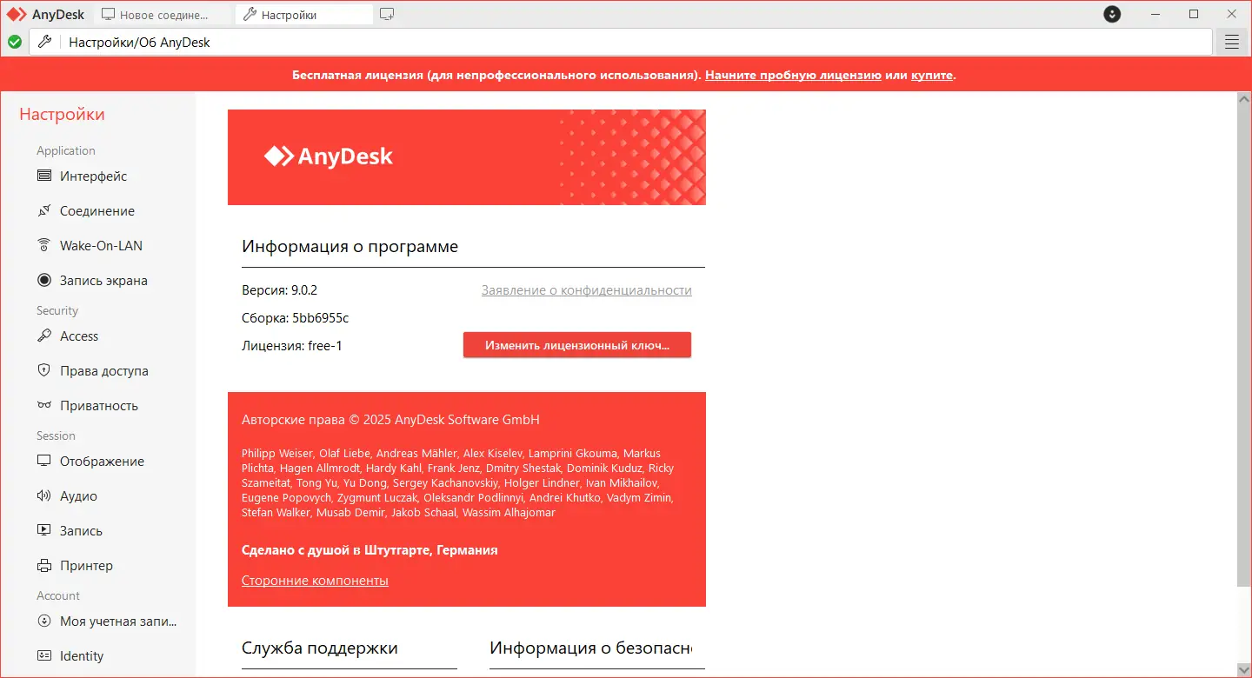Click the new session monitor tab icon

click(387, 14)
